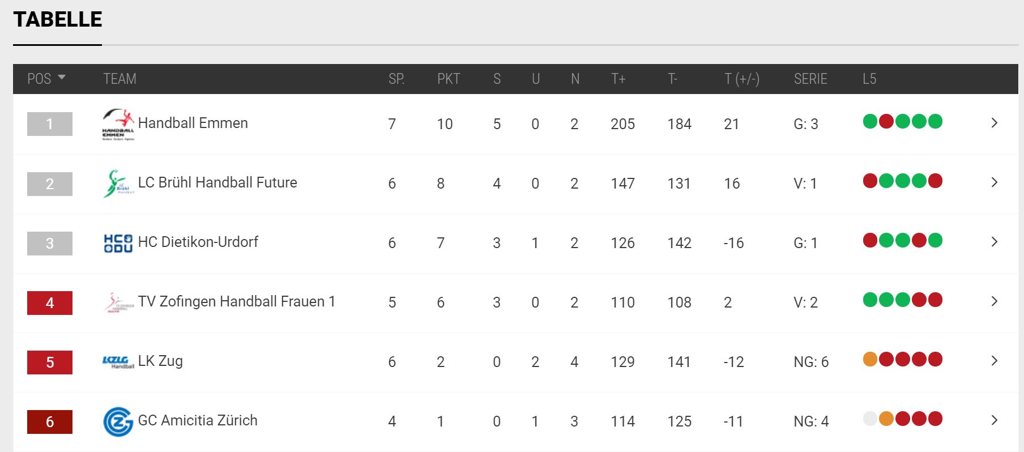
Task: Click the HC Dietikon-Urdorf HCDU logo
Action: pos(118,243)
